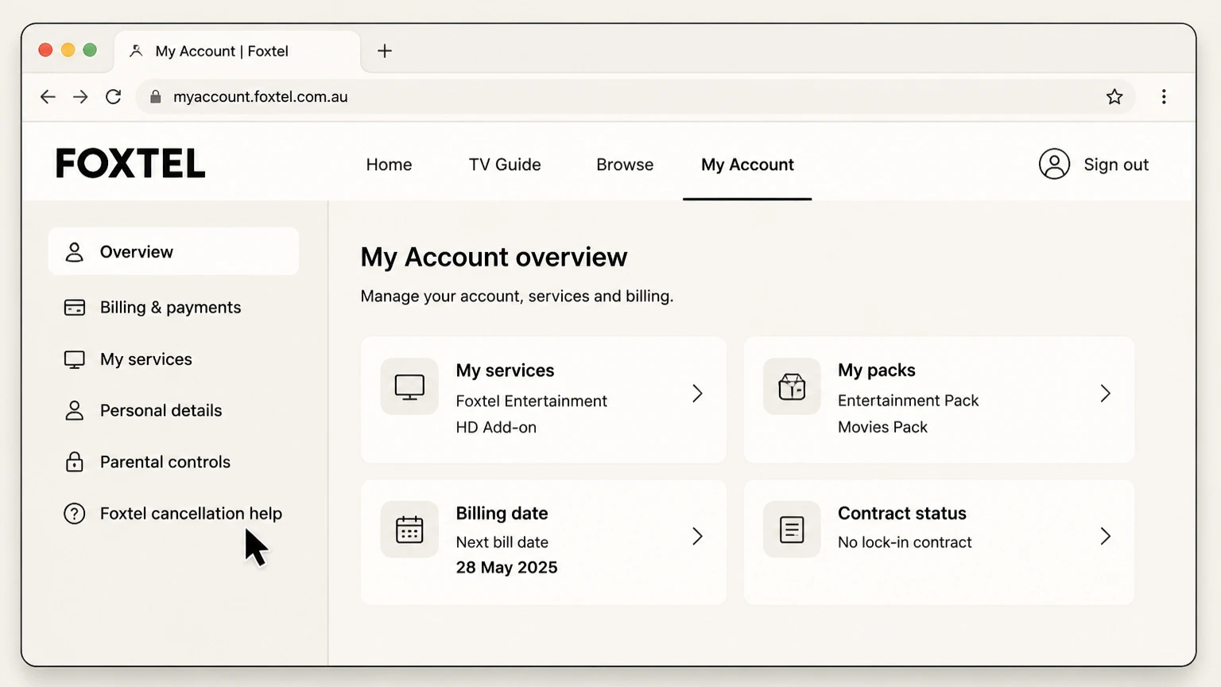
Task: Click the My services card title
Action: [505, 371]
